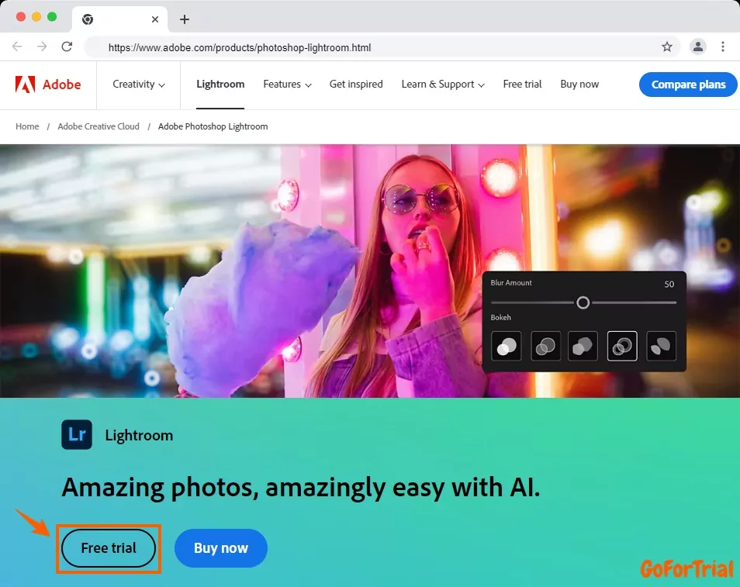The width and height of the screenshot is (740, 587).
Task: Select the first Bokeh shape option
Action: click(x=506, y=346)
